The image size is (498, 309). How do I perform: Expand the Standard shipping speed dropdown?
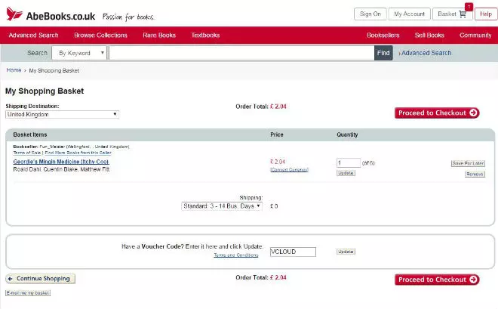click(x=222, y=206)
